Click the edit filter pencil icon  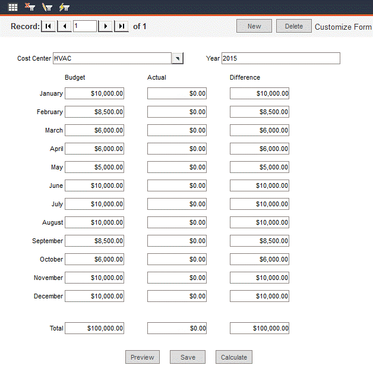click(47, 7)
